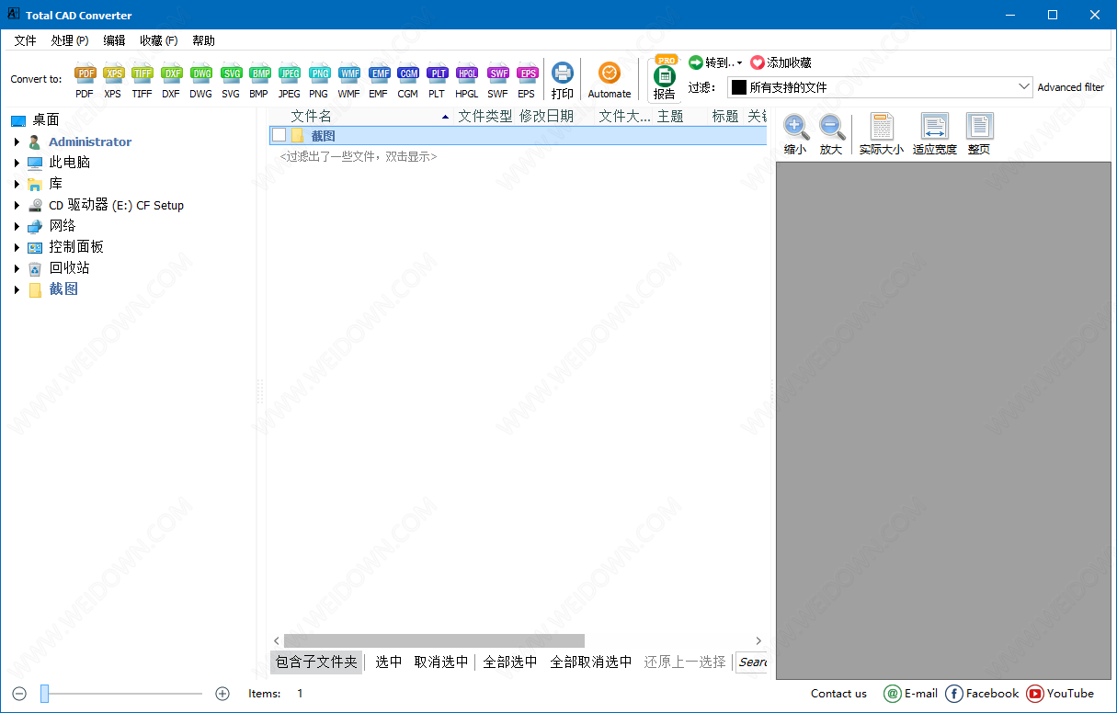Choose SVG as the output format

[x=231, y=74]
